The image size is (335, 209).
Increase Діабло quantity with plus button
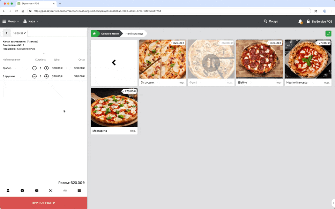tap(46, 68)
